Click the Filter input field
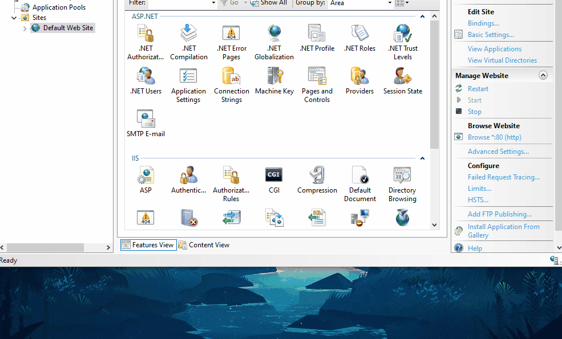This screenshot has width=562, height=339. point(179,3)
